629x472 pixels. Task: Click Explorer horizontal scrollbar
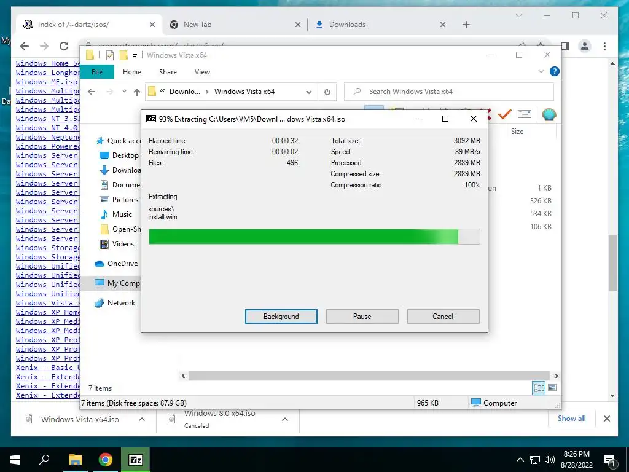(x=369, y=376)
